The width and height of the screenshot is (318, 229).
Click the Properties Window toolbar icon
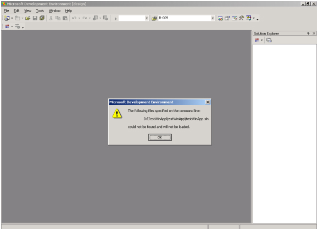pos(227,18)
